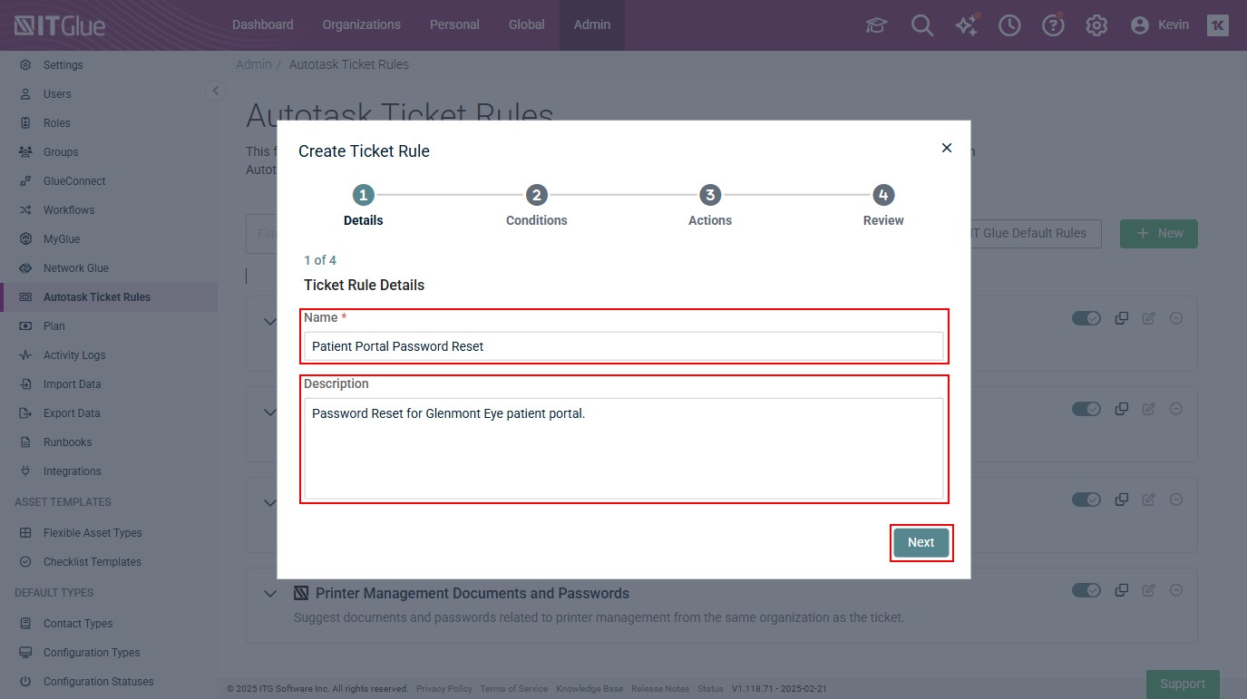Open Kevin's user account menu
1247x699 pixels.
point(1160,25)
